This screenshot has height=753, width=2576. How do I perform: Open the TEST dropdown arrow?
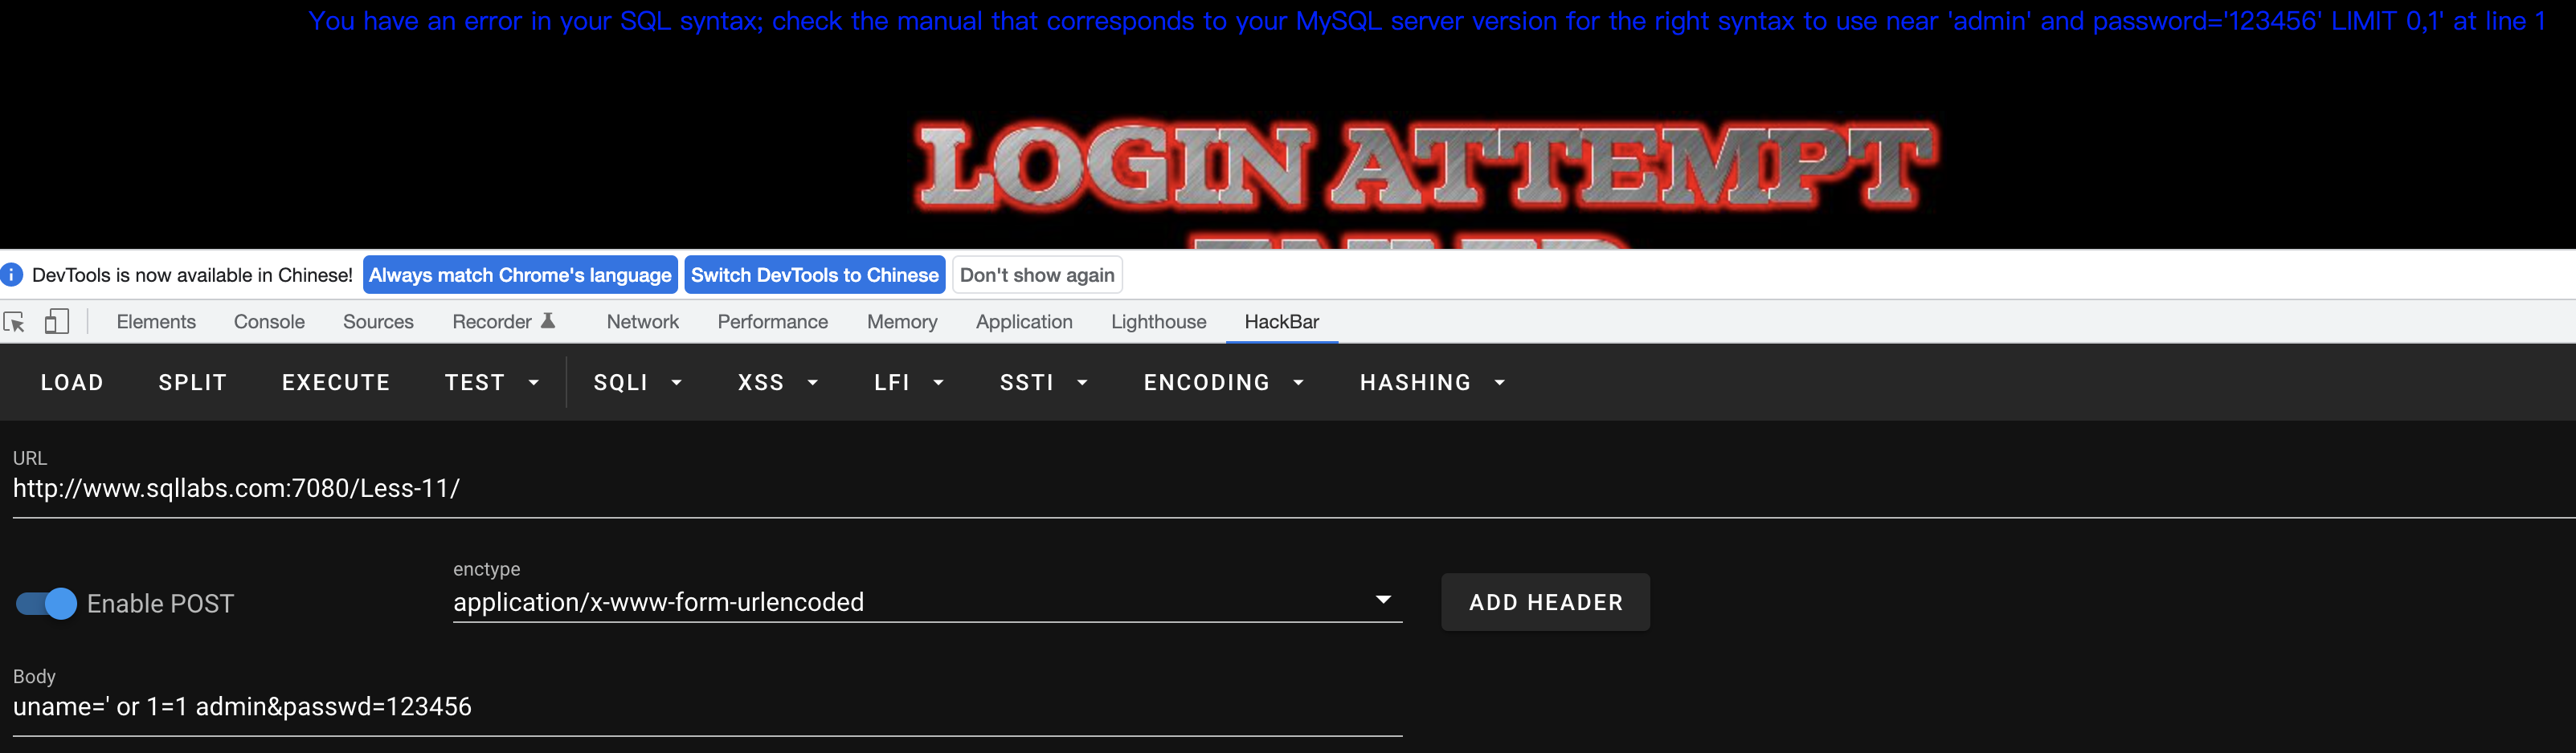(534, 382)
